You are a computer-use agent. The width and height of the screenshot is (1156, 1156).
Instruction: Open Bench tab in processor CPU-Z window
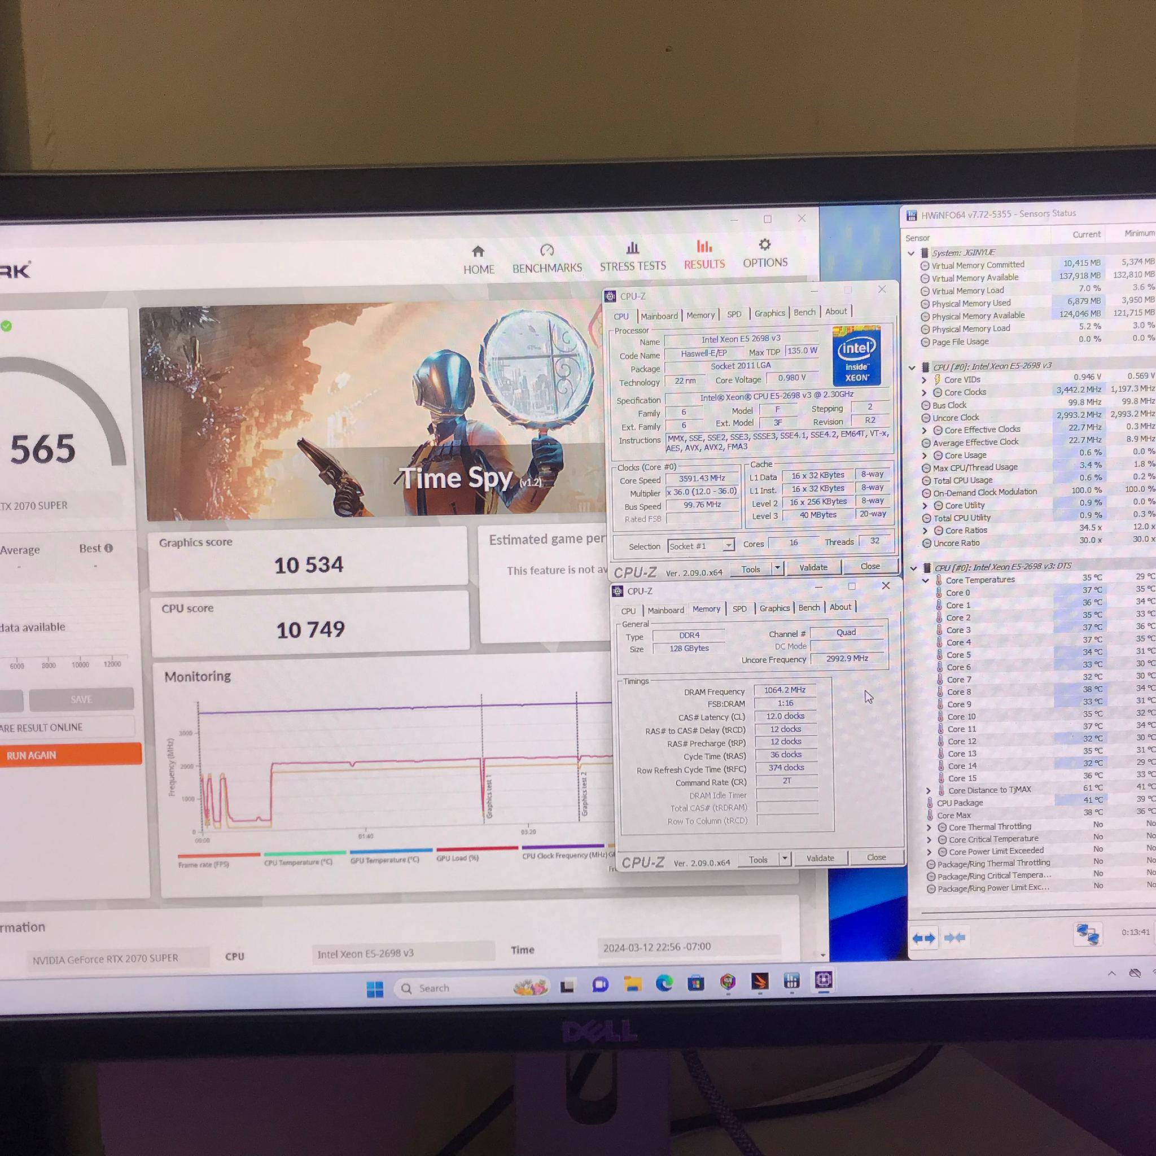point(804,312)
